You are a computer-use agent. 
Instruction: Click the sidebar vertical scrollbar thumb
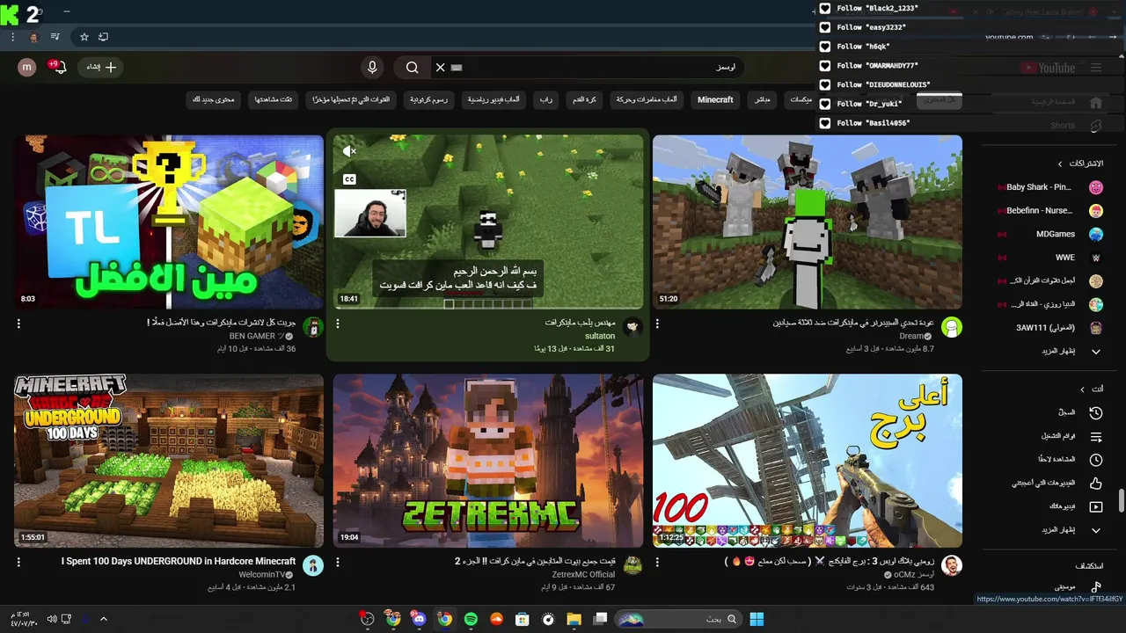(x=1122, y=502)
